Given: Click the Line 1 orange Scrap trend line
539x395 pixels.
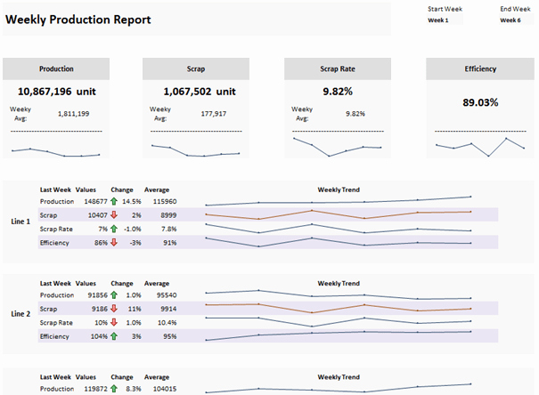Looking at the screenshot, I should pos(339,214).
